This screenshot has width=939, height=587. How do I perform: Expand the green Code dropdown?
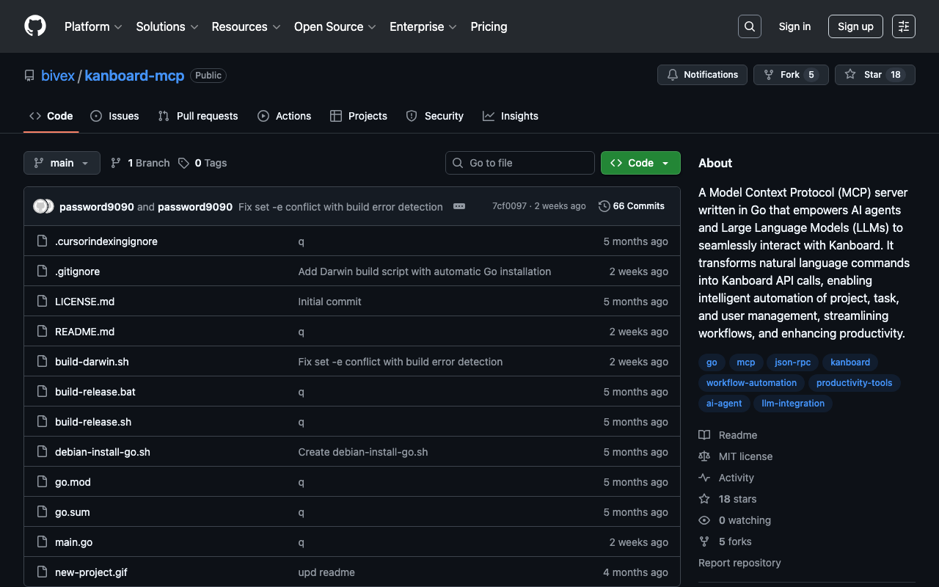point(640,163)
